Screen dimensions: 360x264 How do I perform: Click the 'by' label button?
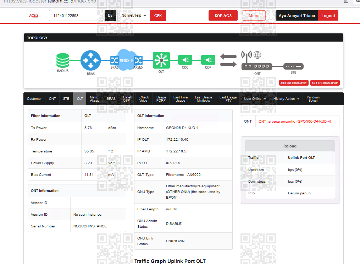click(110, 15)
